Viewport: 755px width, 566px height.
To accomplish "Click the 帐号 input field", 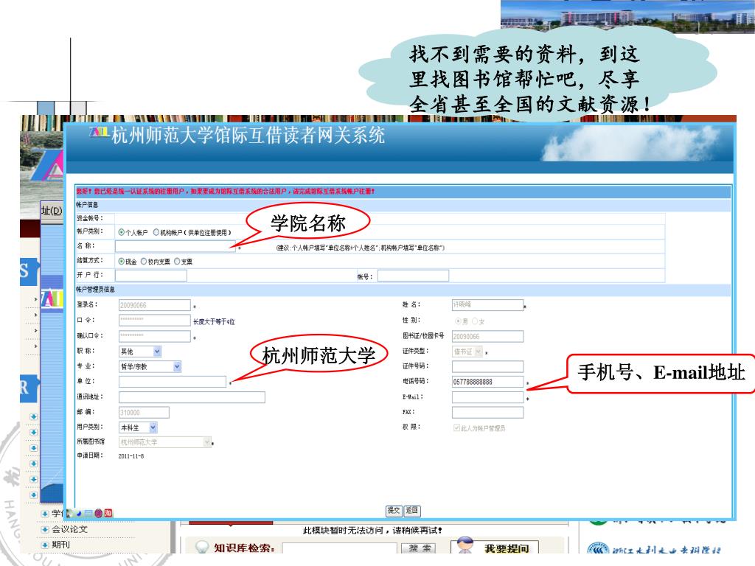I will [x=413, y=276].
